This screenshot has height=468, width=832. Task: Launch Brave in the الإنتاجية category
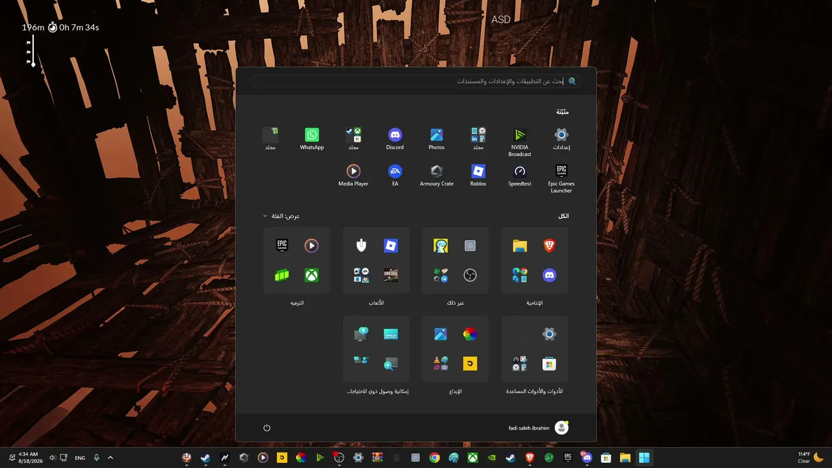tap(549, 246)
